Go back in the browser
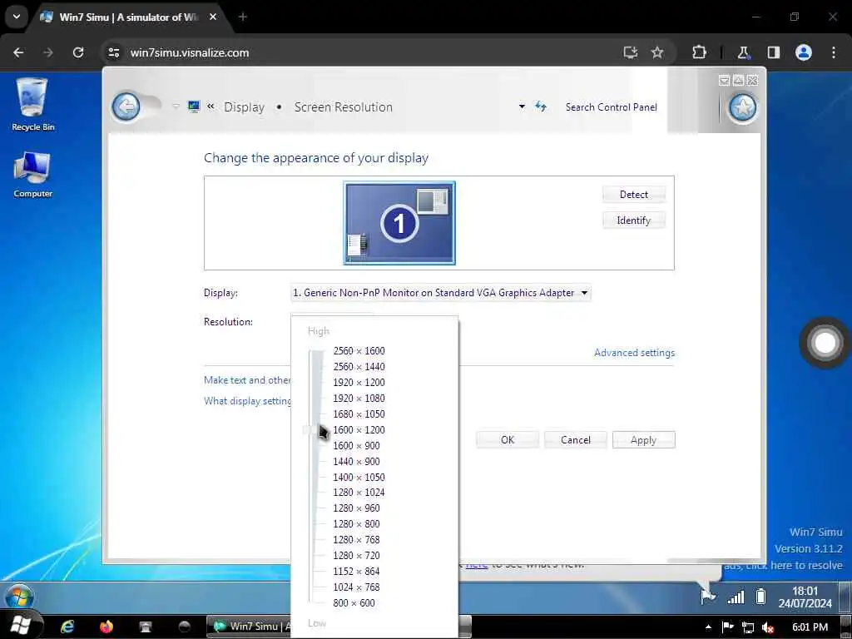The height and width of the screenshot is (639, 852). coord(18,52)
